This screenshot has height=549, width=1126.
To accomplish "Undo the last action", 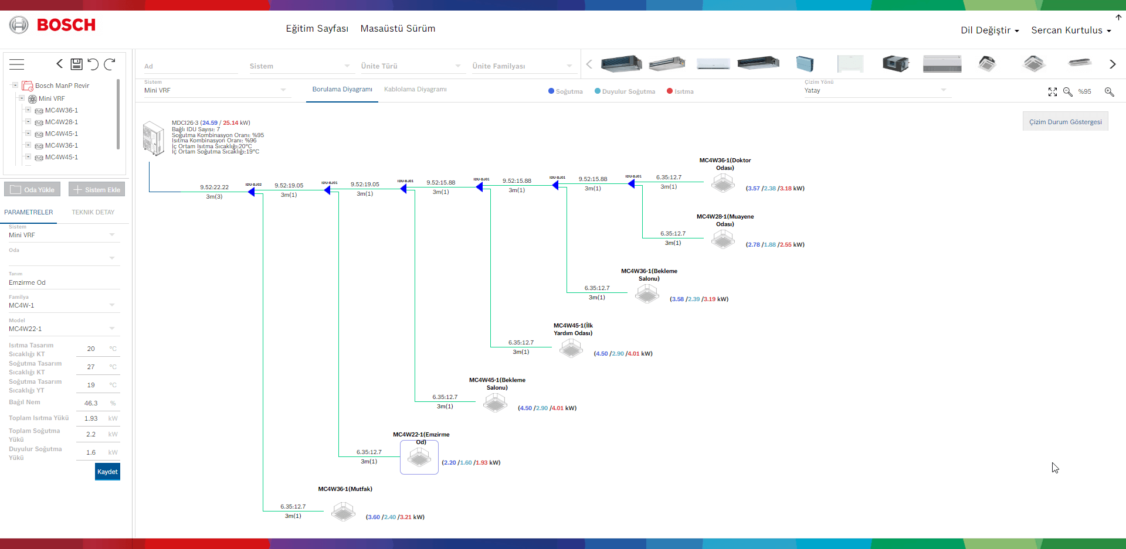I will 93,64.
